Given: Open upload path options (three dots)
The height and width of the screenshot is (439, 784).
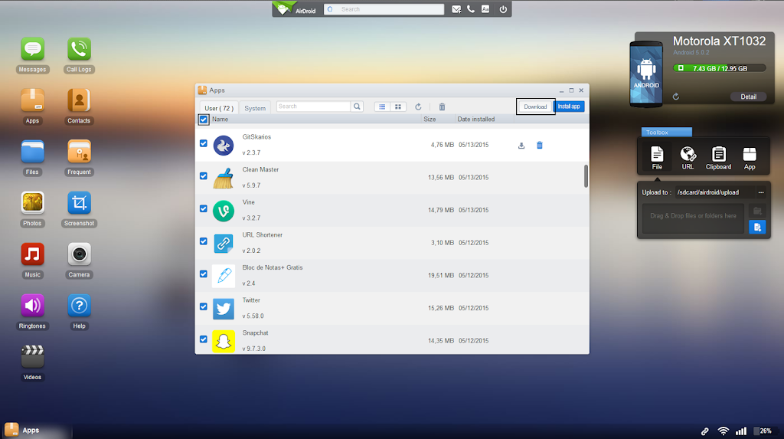Looking at the screenshot, I should pyautogui.click(x=760, y=192).
